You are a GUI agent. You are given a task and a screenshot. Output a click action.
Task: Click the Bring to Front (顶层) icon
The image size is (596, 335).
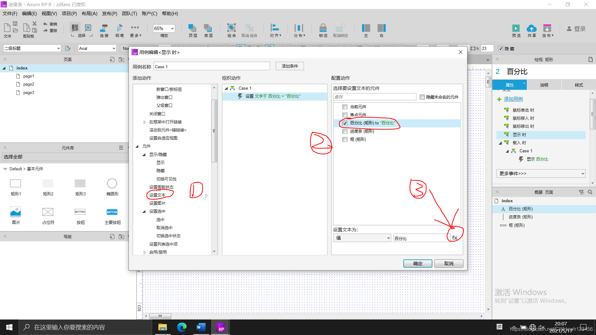point(192,28)
